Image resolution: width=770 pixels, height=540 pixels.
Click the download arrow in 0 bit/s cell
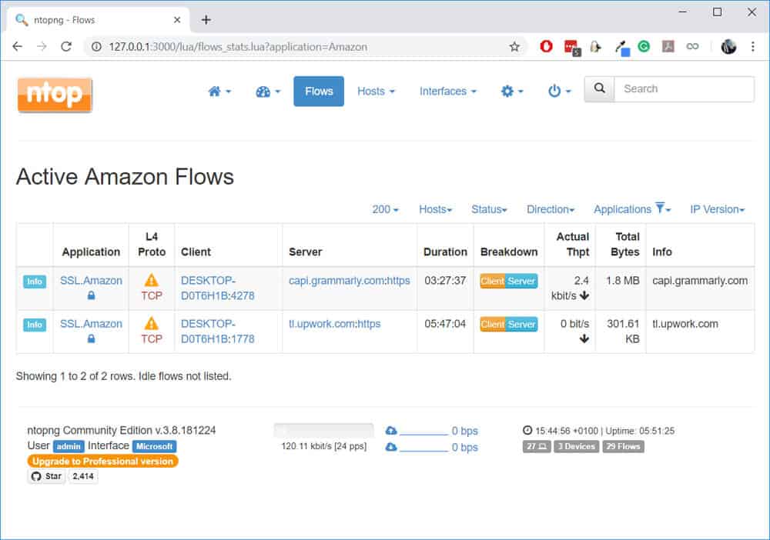[x=584, y=338]
